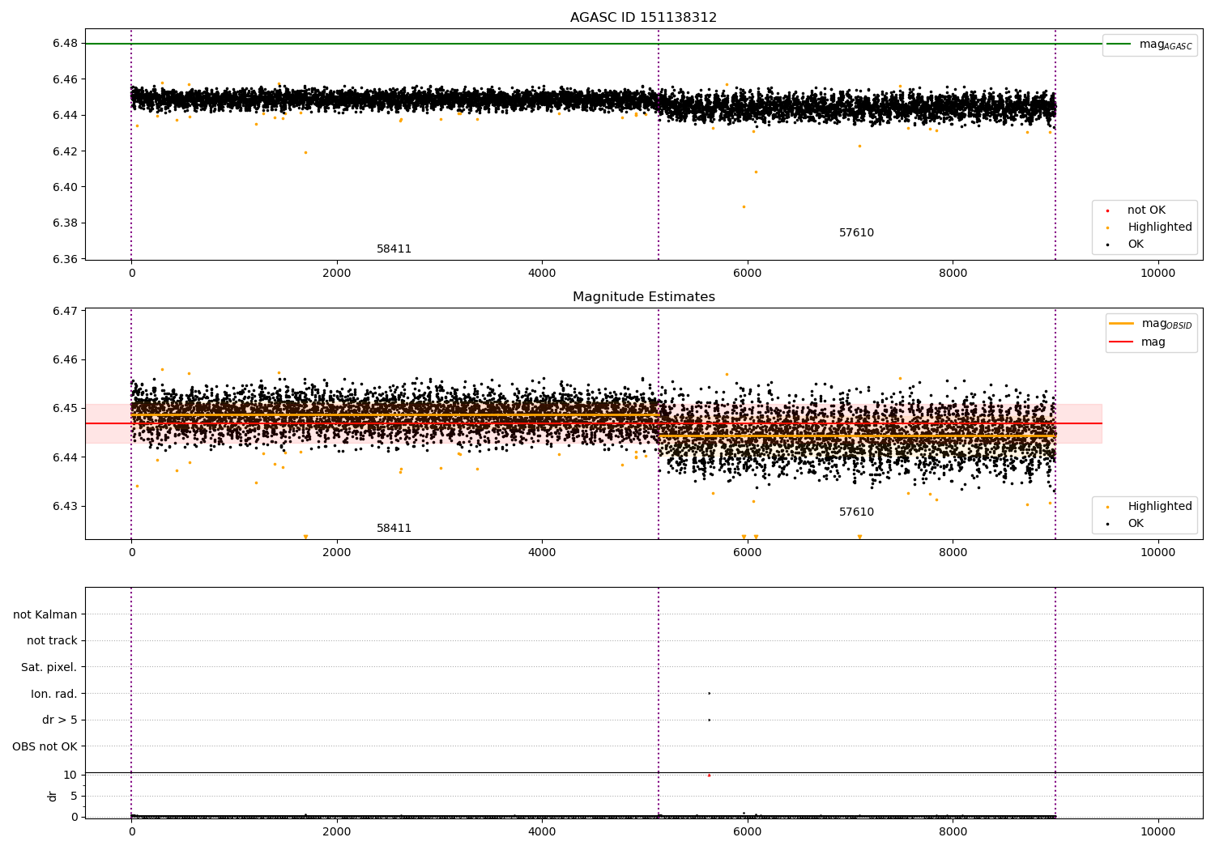1215x850 pixels.
Task: Click the "not track" row label
Action: pyautogui.click(x=52, y=640)
